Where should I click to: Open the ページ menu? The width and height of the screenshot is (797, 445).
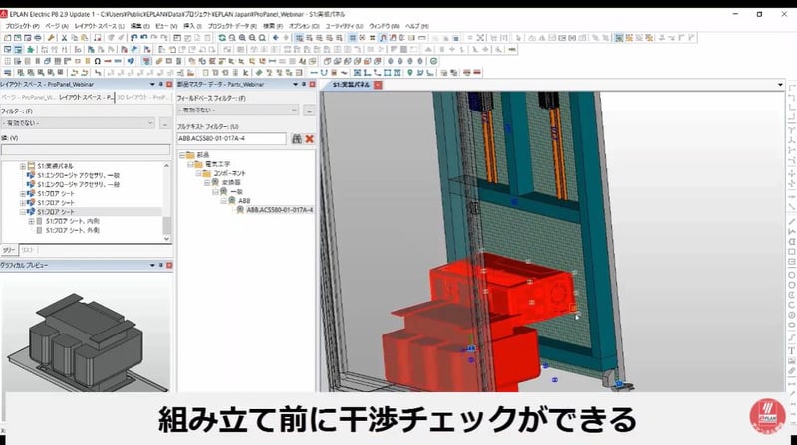pos(57,26)
